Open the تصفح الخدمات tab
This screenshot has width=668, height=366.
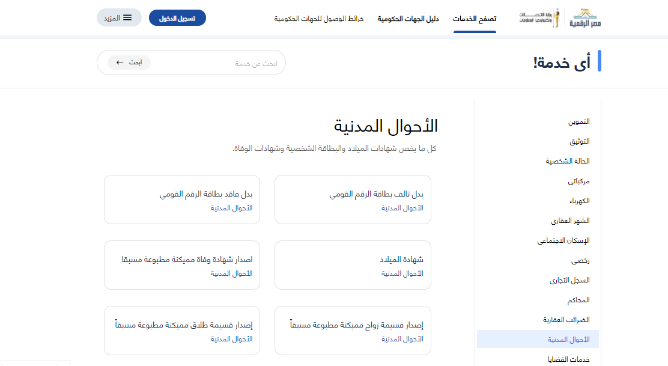475,19
